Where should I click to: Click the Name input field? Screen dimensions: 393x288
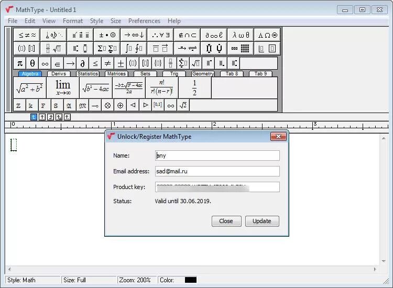tap(217, 156)
